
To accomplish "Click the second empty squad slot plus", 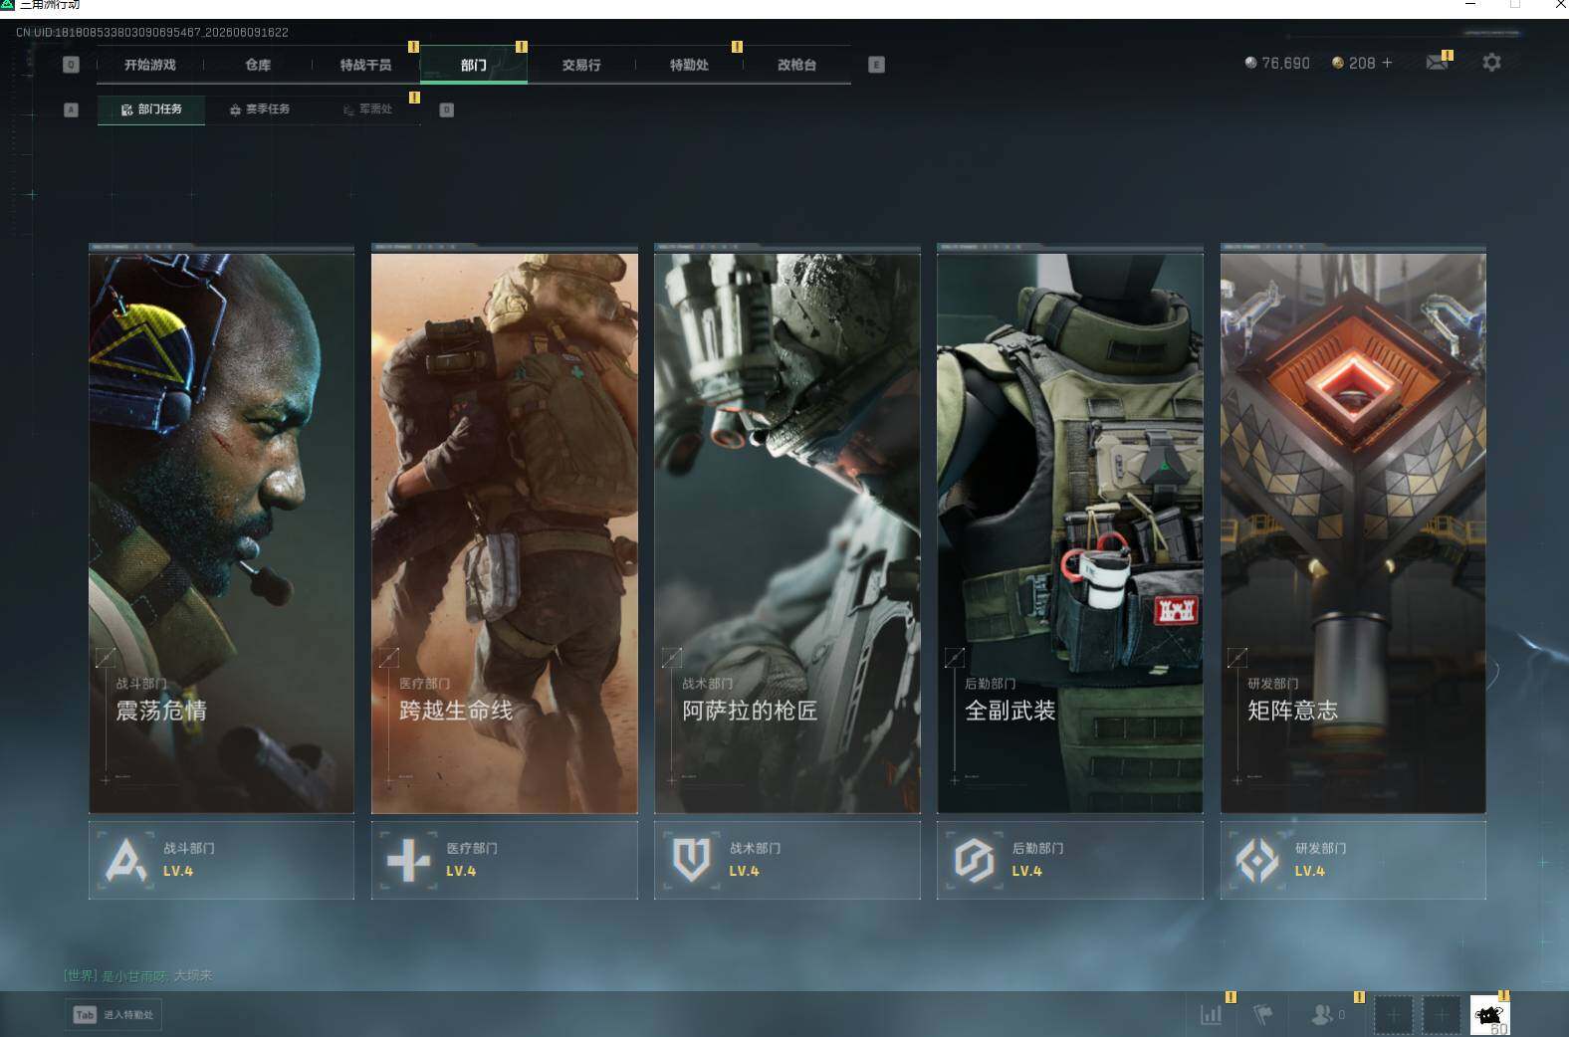I will point(1441,1015).
